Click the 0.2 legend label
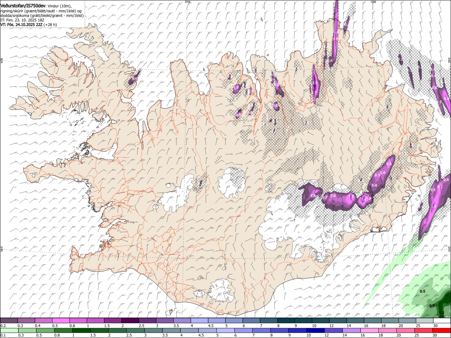Image resolution: width=451 pixels, height=338 pixels. click(x=3, y=326)
